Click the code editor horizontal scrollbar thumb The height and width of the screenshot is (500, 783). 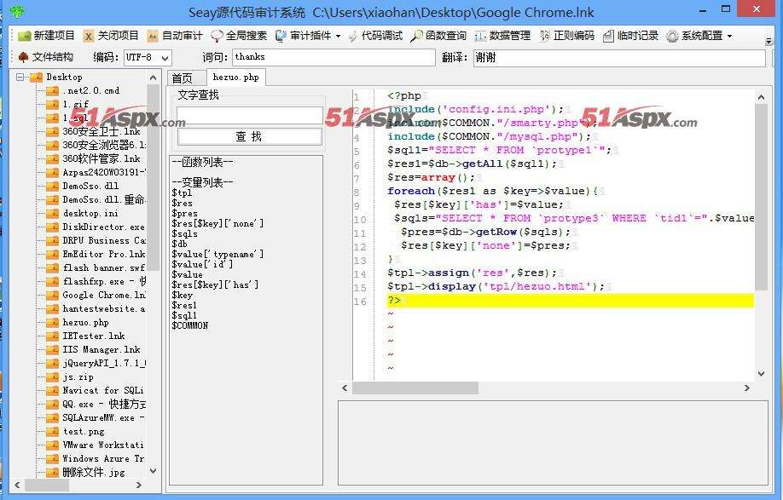tap(415, 388)
